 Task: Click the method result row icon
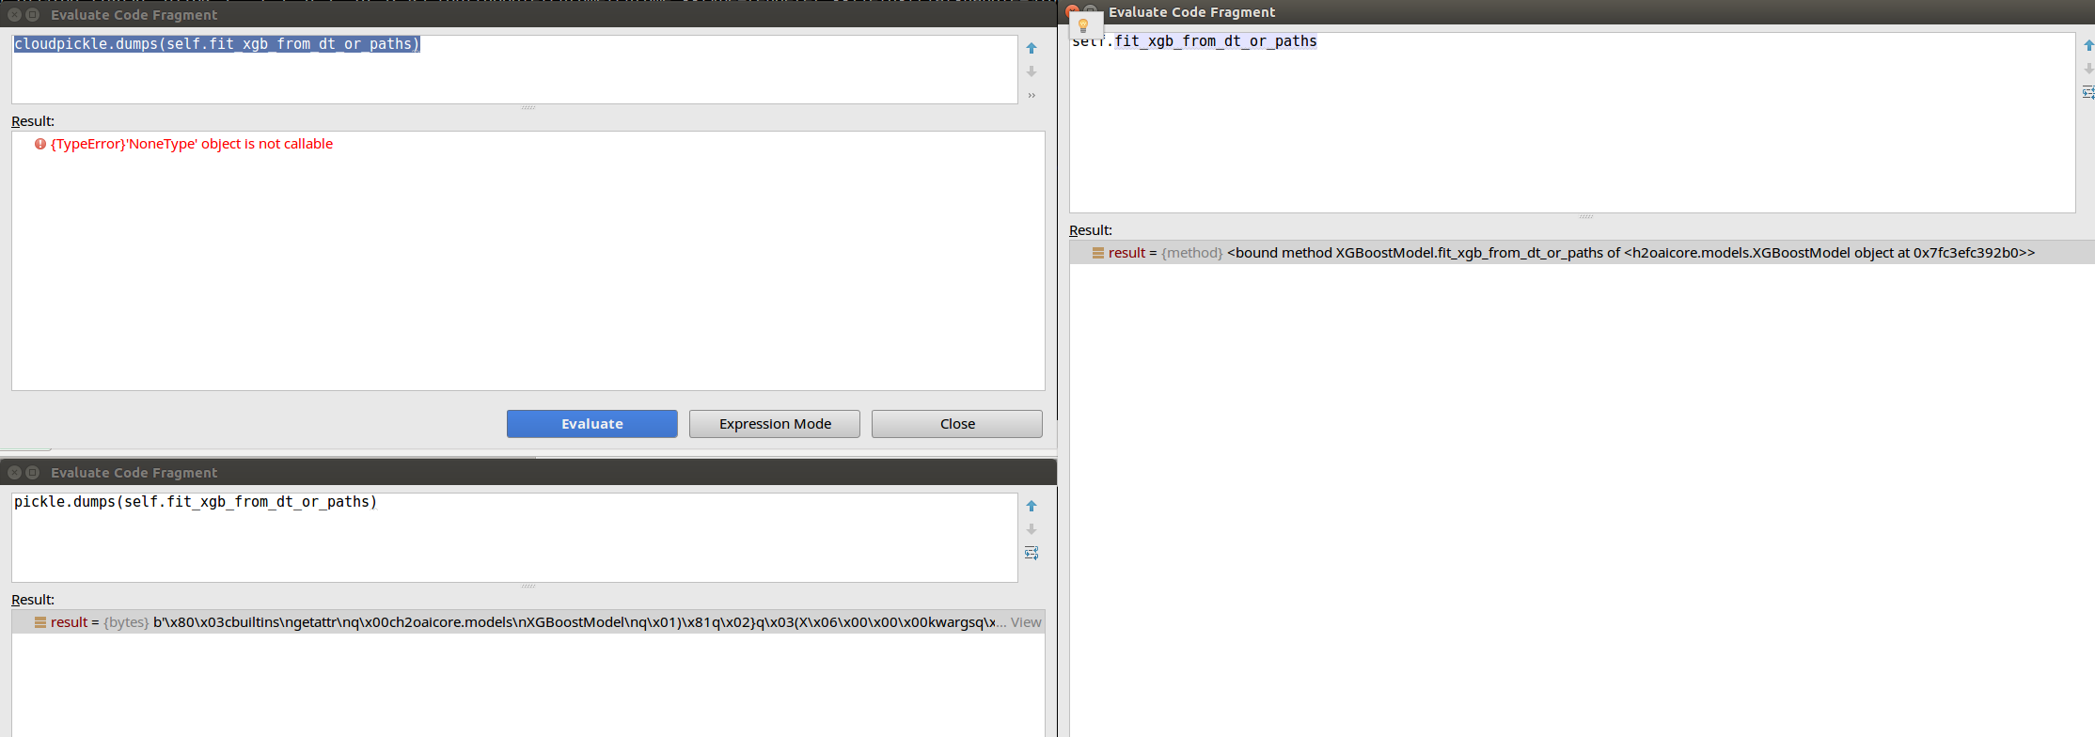[x=1098, y=253]
